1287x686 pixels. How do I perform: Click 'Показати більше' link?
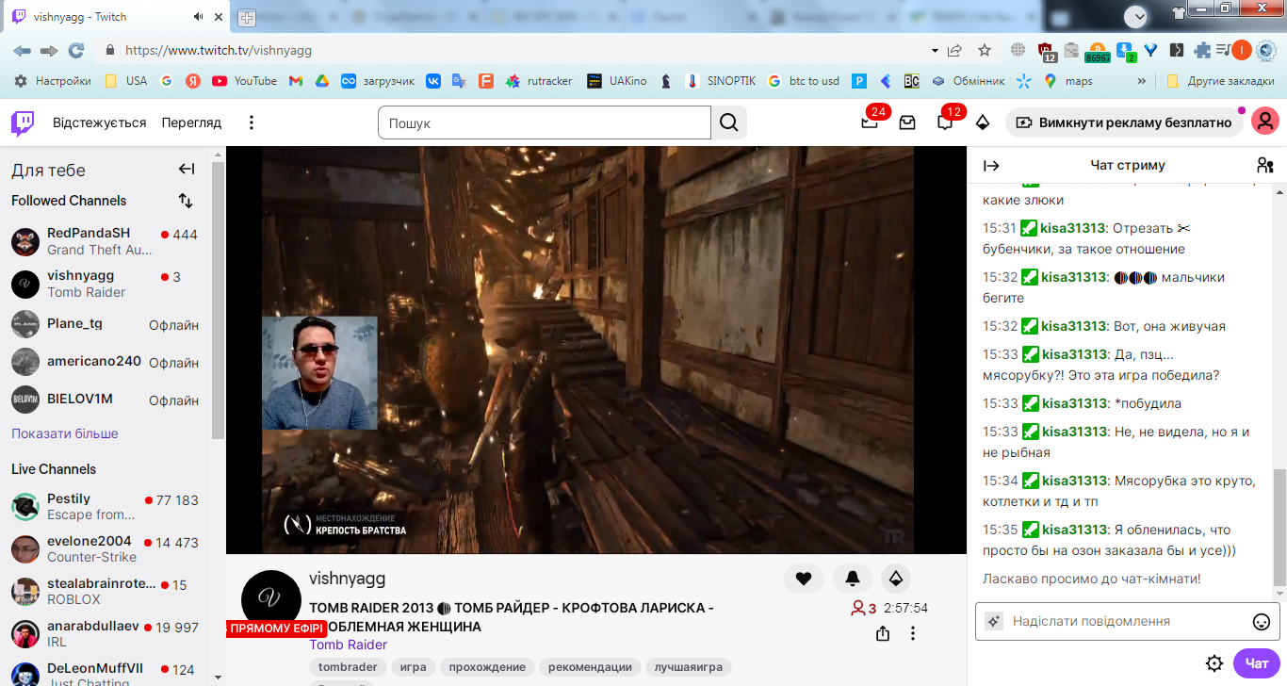[x=65, y=433]
